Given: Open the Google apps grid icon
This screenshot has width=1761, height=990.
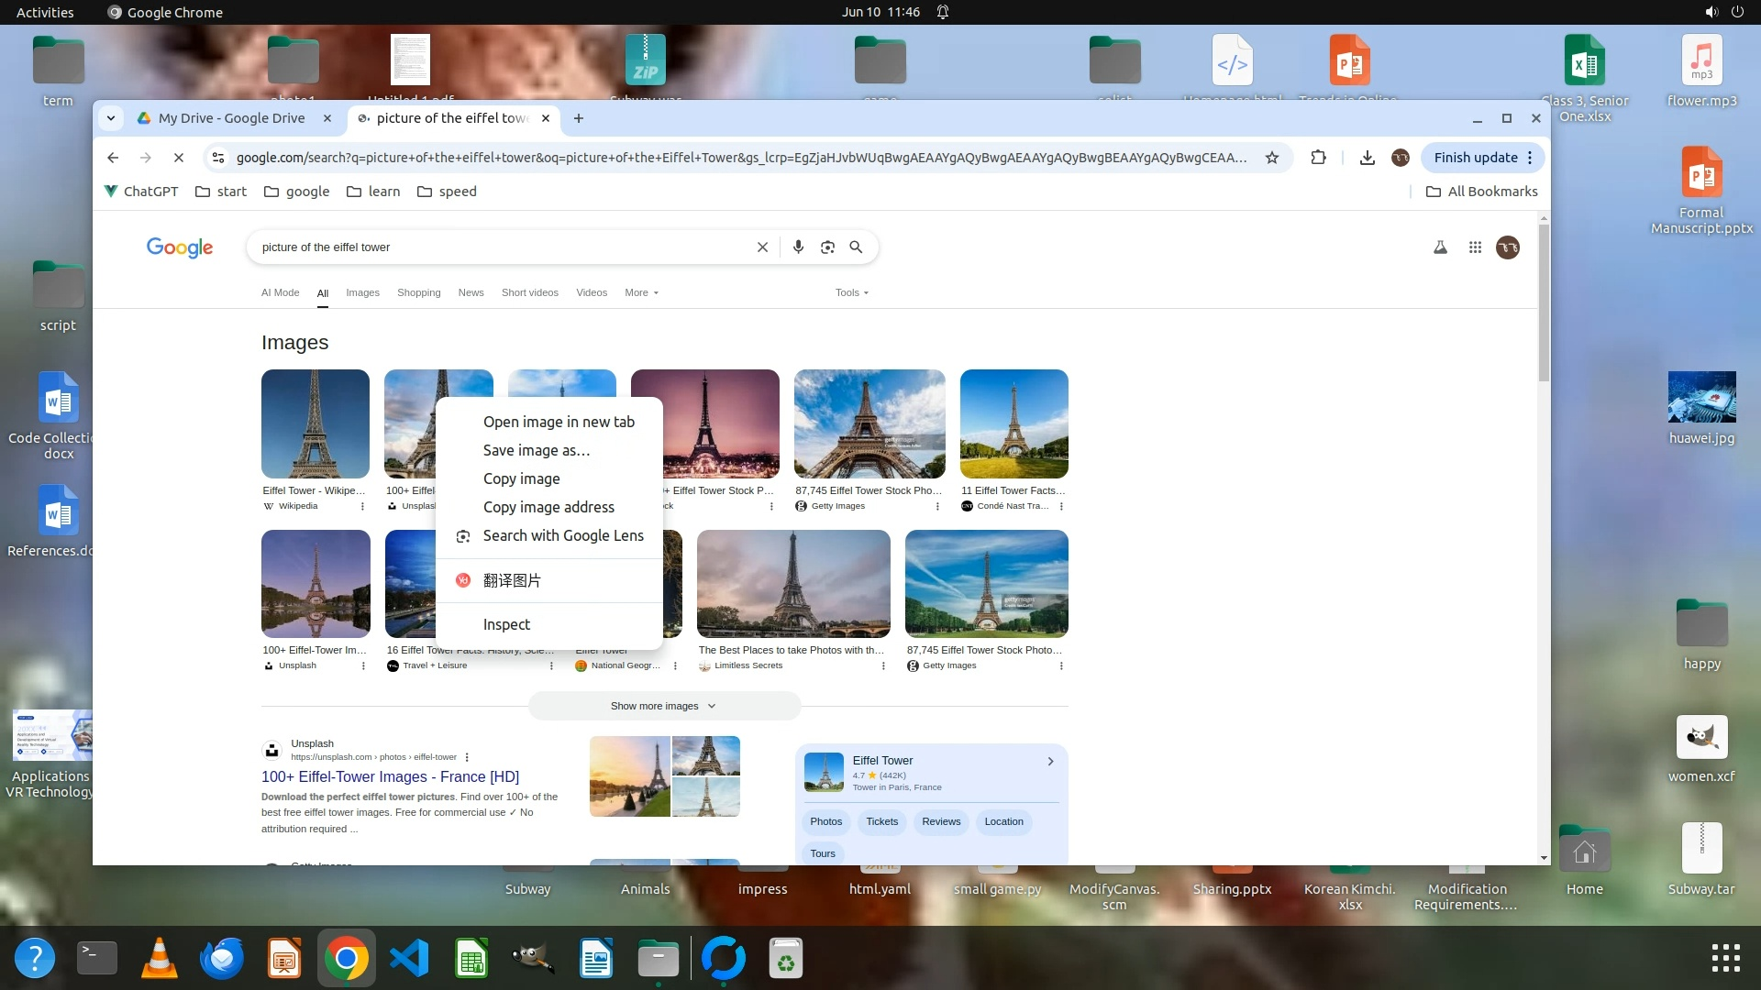Looking at the screenshot, I should coord(1475,247).
